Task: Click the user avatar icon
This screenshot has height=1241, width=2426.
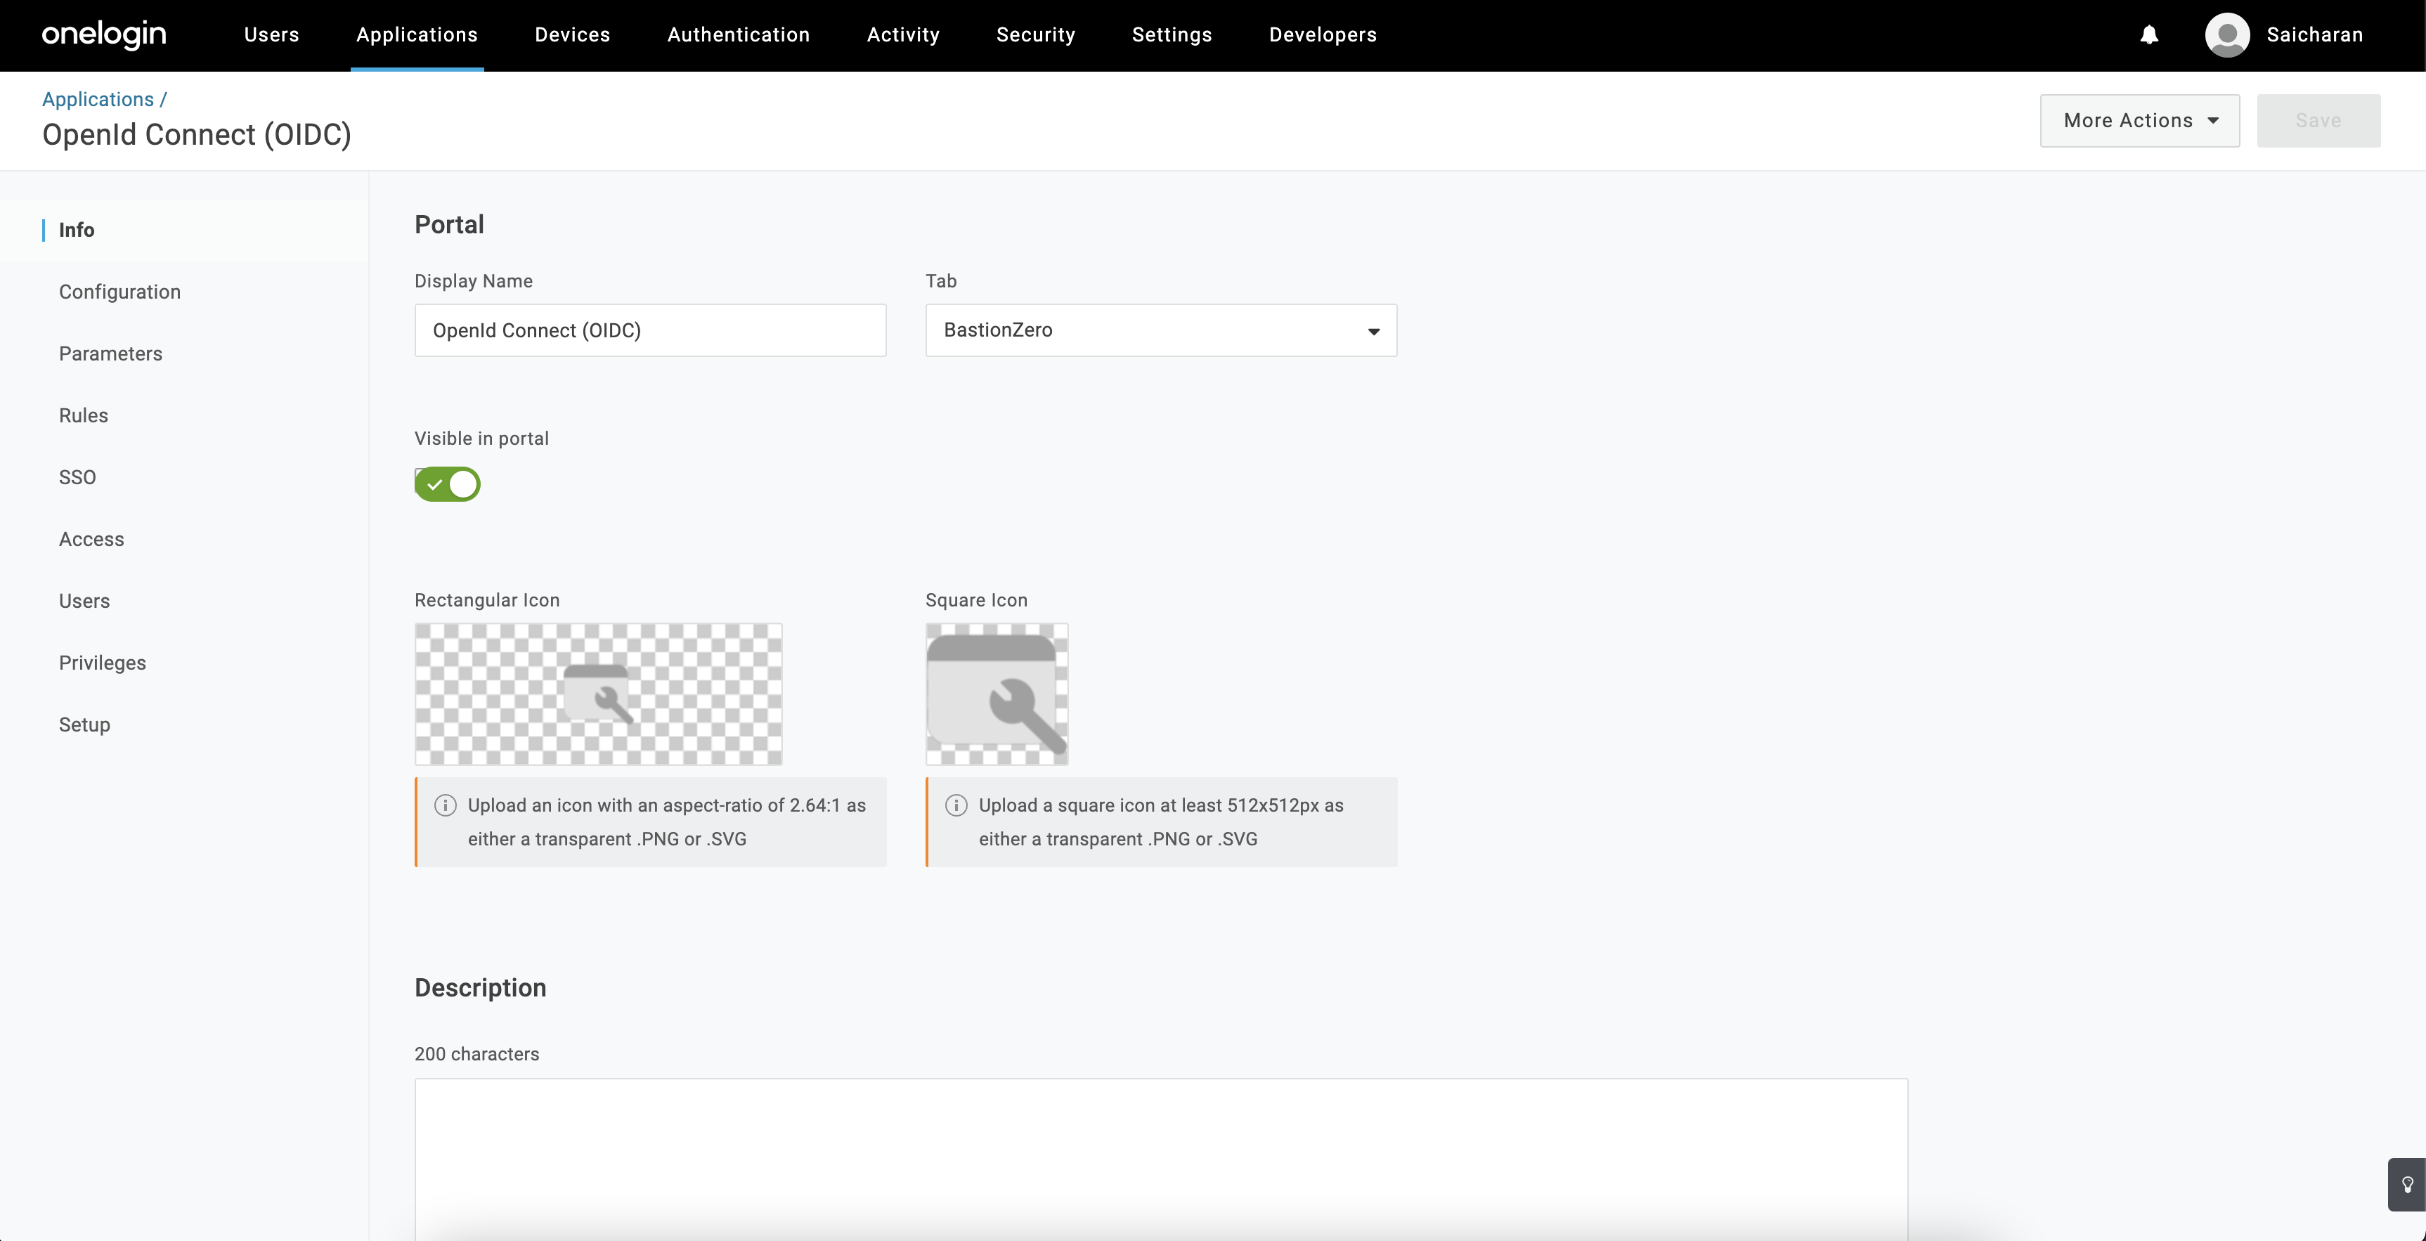Action: (2226, 35)
